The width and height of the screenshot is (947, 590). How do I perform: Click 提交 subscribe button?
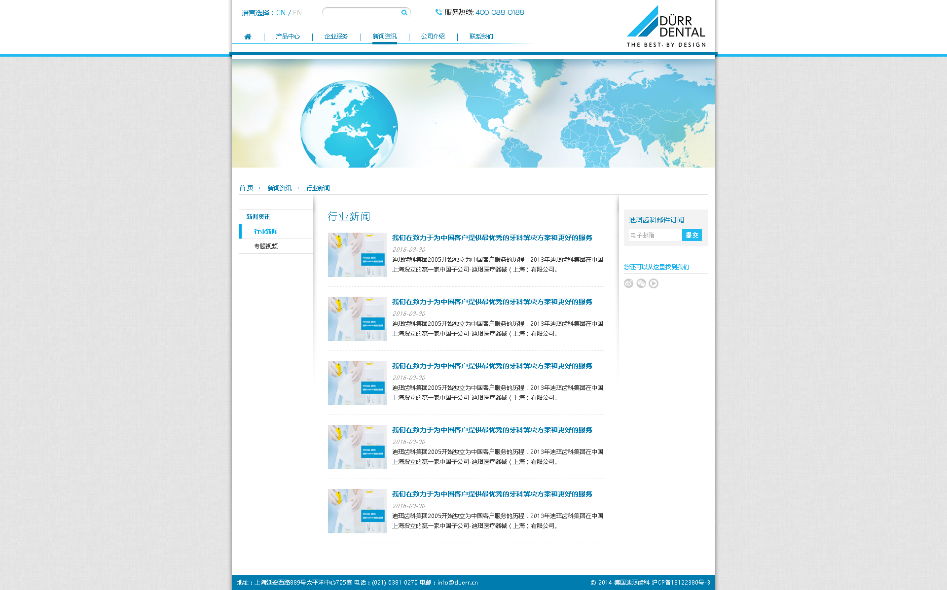pos(692,235)
